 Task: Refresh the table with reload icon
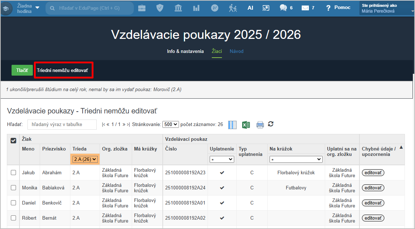tap(271, 124)
